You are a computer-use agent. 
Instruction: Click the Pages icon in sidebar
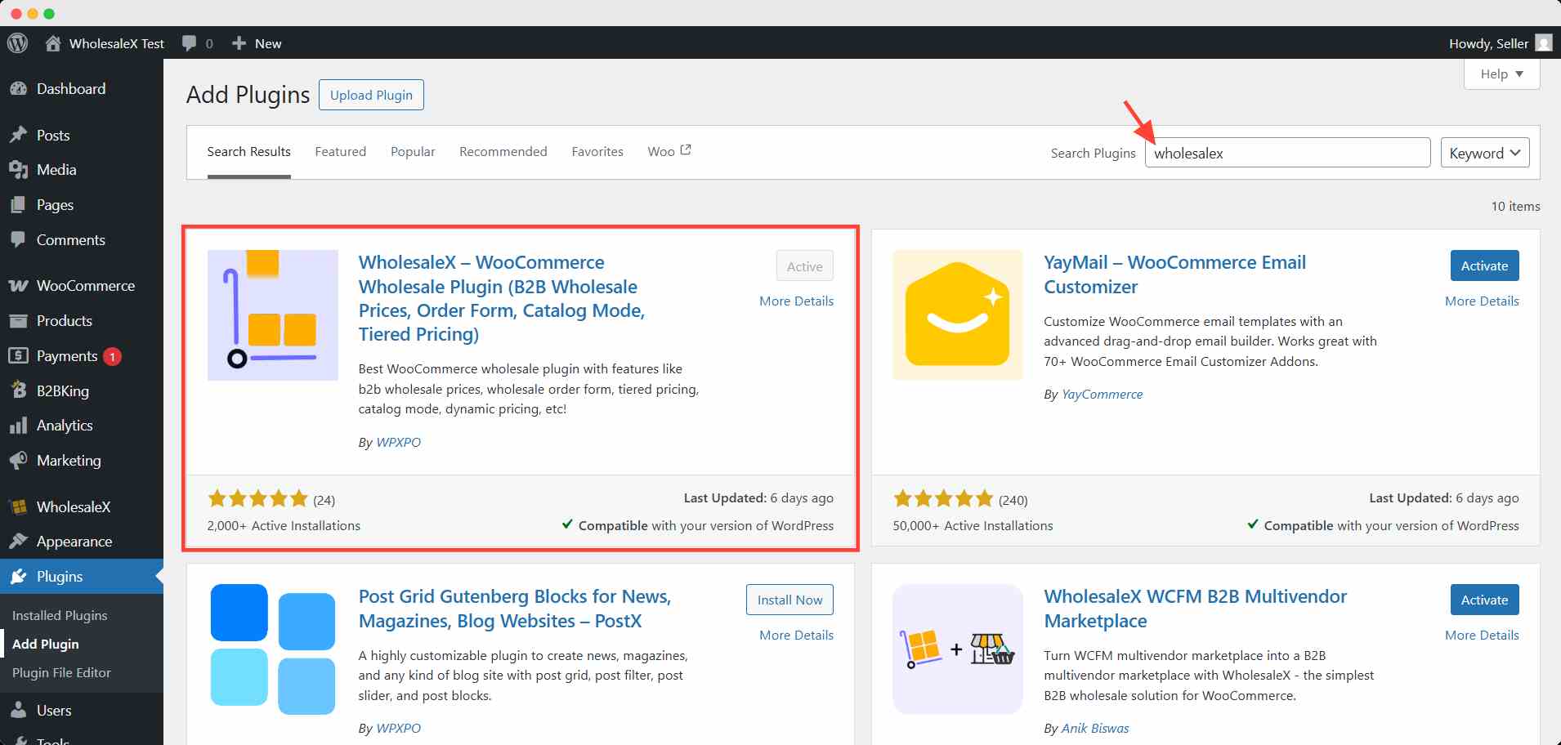[x=18, y=205]
